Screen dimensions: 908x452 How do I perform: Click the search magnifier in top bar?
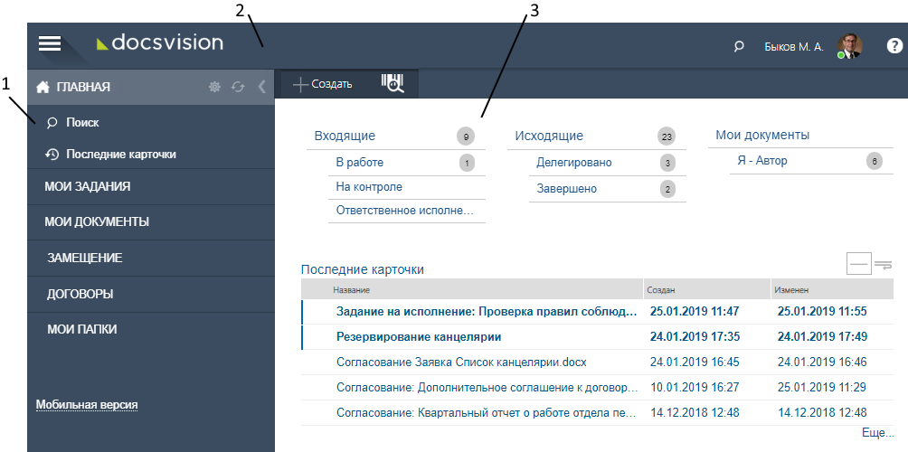pyautogui.click(x=739, y=46)
